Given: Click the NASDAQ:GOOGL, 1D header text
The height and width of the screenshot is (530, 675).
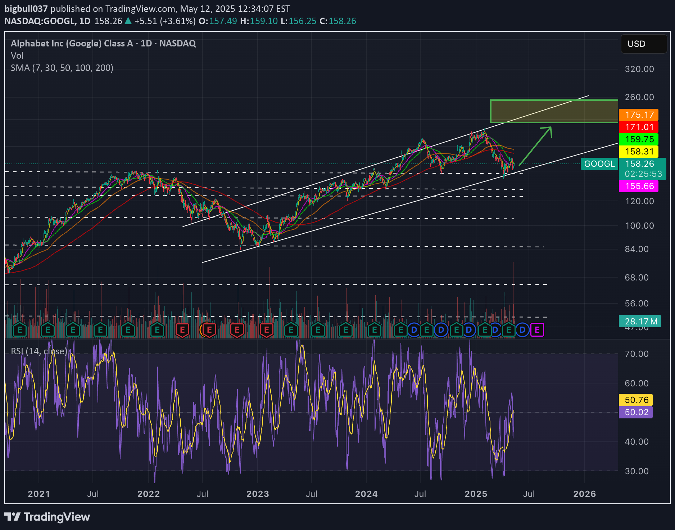Looking at the screenshot, I should pos(47,21).
